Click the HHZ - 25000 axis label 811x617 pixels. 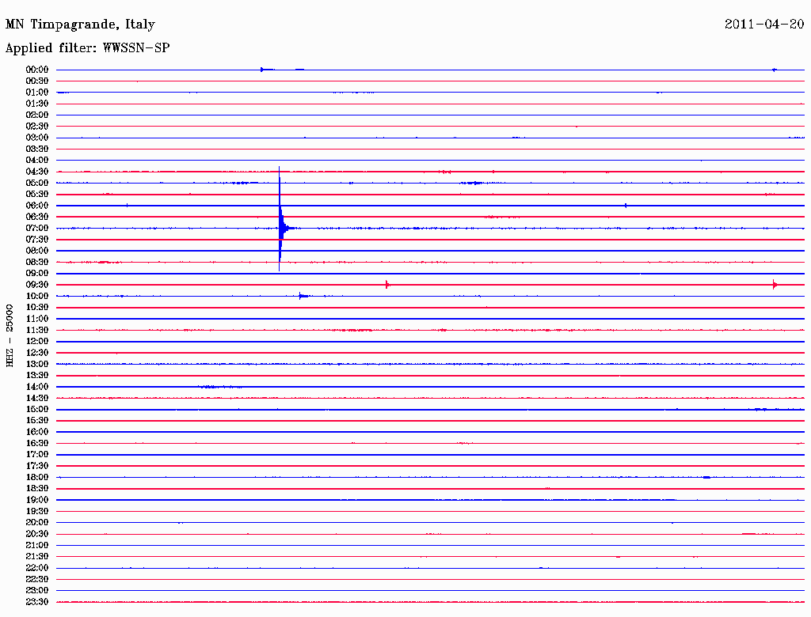10,335
